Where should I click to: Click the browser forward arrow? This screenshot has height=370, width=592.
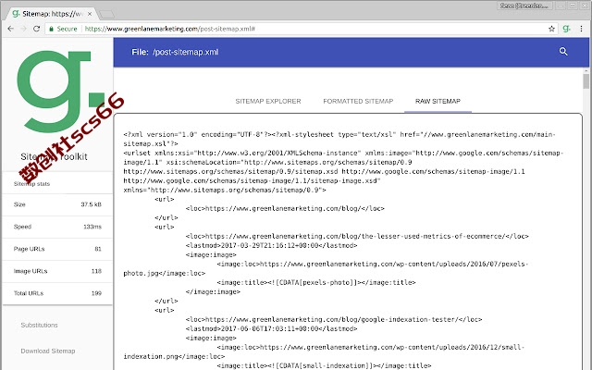point(23,29)
